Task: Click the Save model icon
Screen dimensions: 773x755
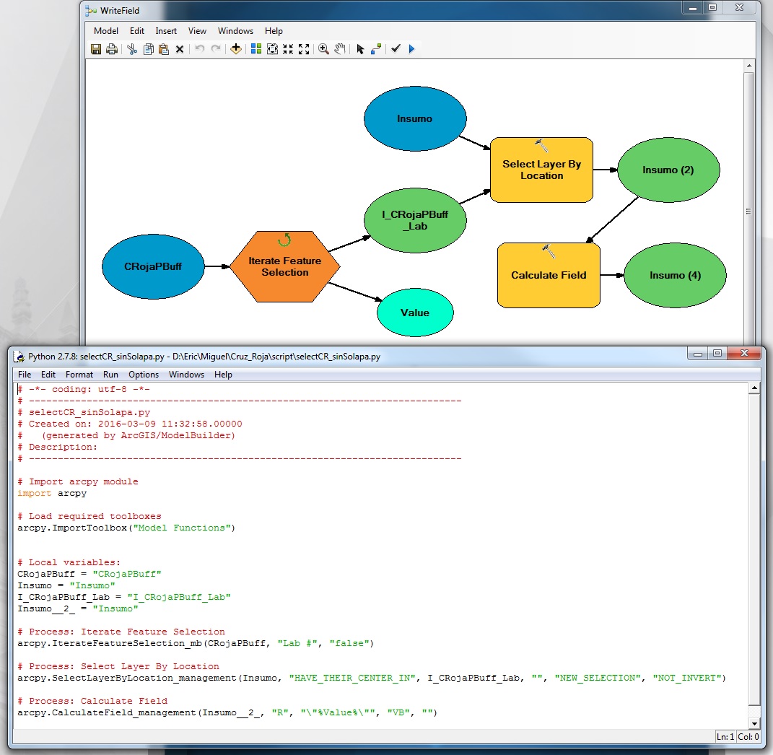Action: pyautogui.click(x=96, y=49)
